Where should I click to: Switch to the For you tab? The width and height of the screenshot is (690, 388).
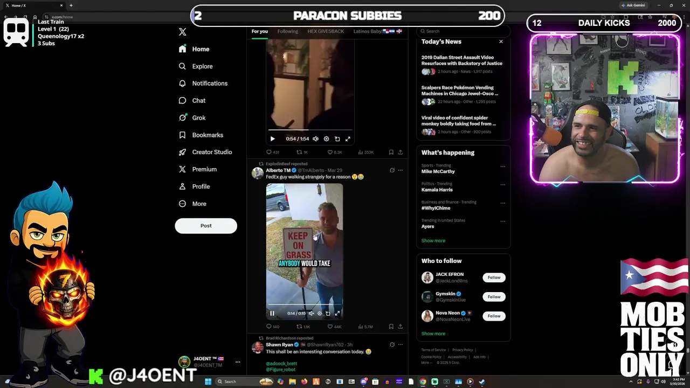[x=259, y=31]
